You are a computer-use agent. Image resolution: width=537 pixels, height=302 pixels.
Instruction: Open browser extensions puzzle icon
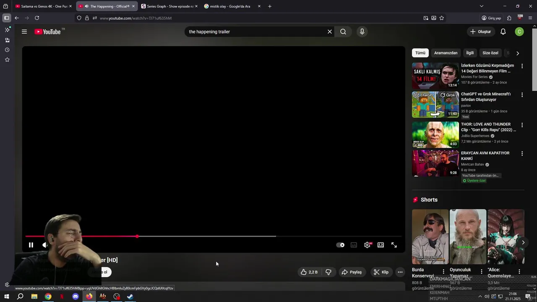pos(509,18)
